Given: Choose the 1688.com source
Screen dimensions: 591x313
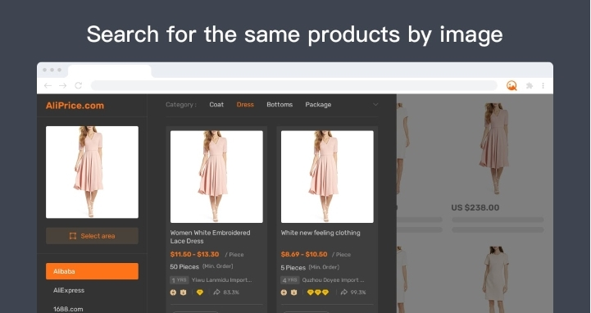Looking at the screenshot, I should pos(68,309).
